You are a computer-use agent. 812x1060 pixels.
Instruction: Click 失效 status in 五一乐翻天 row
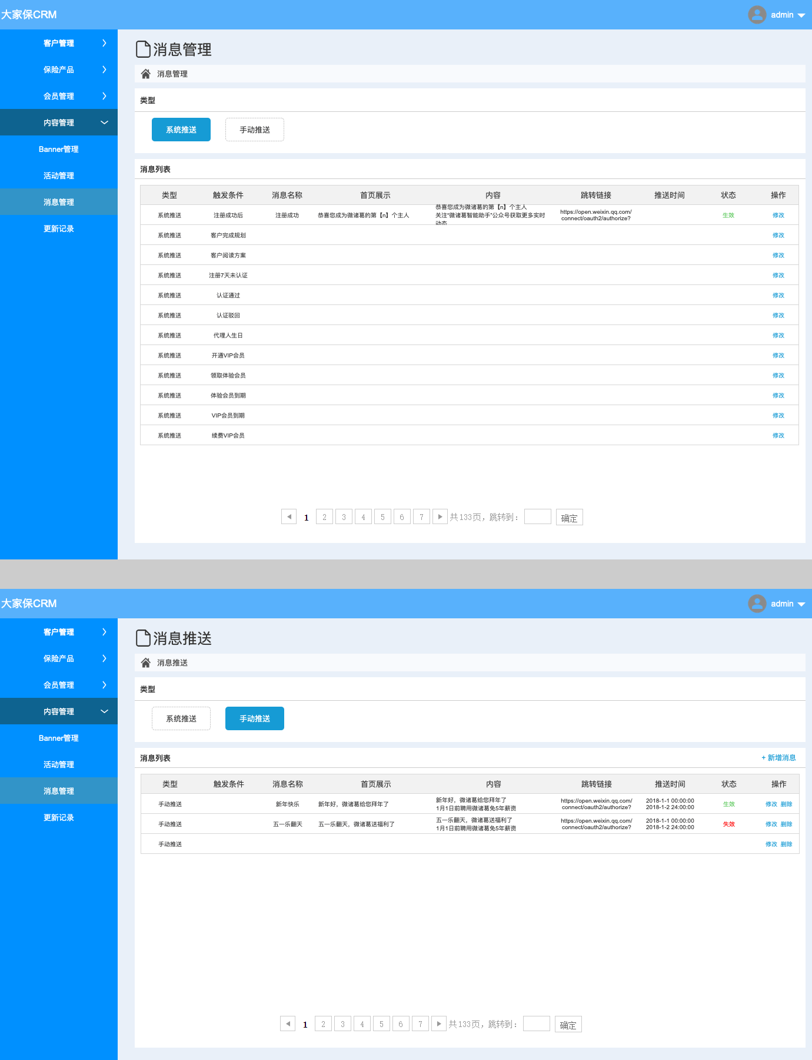[729, 824]
